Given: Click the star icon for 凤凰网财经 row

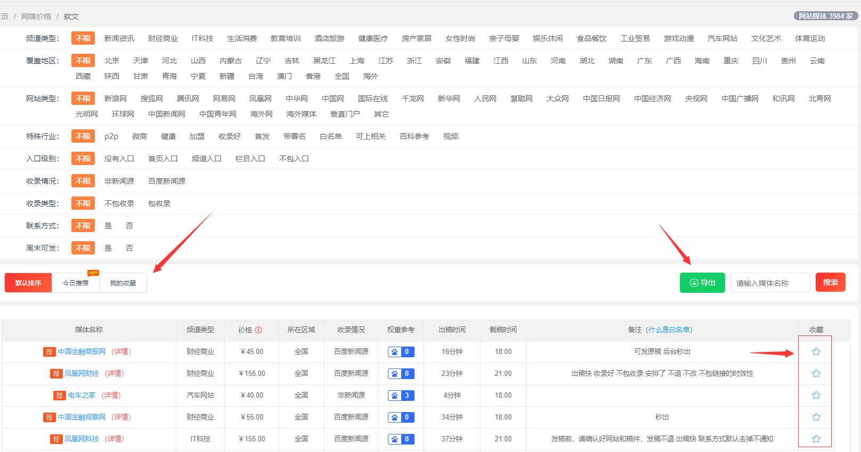Looking at the screenshot, I should point(816,373).
